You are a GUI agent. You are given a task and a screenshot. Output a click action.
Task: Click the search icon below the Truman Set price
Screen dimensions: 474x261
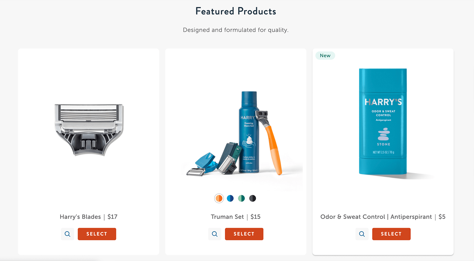[x=215, y=234]
